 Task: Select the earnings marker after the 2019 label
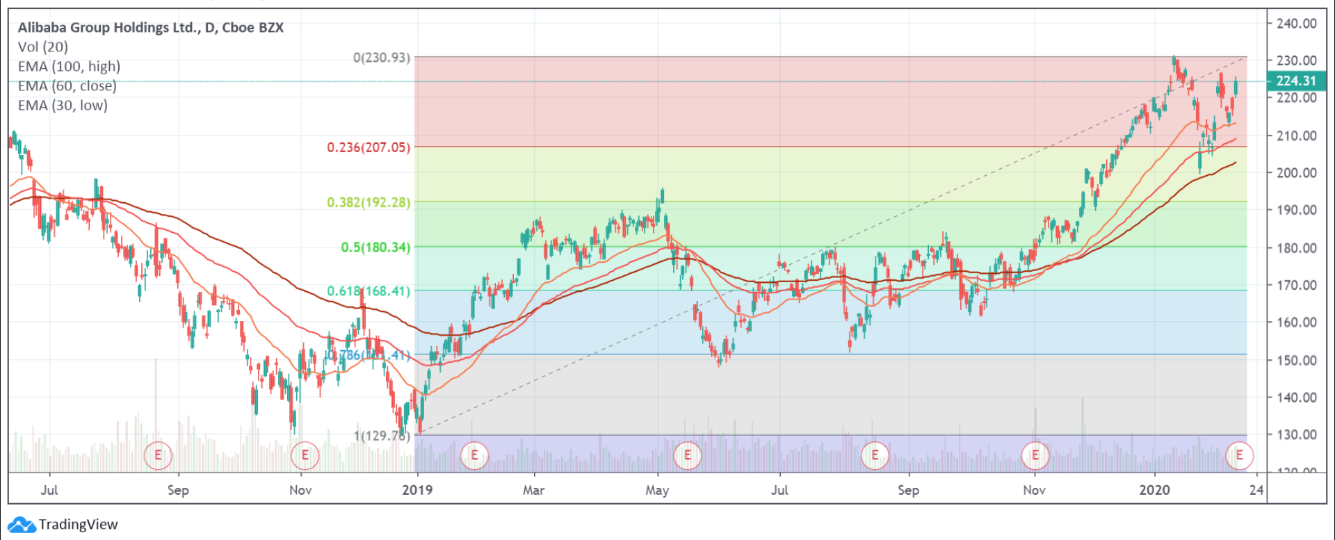click(x=474, y=456)
